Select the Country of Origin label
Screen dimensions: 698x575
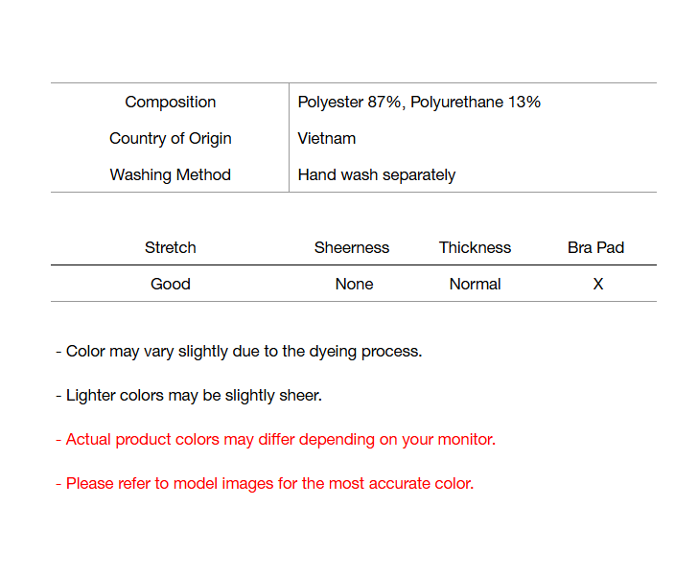tap(171, 138)
